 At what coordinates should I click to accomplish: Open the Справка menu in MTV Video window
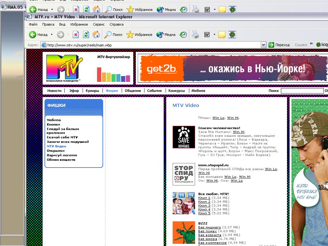click(x=116, y=24)
